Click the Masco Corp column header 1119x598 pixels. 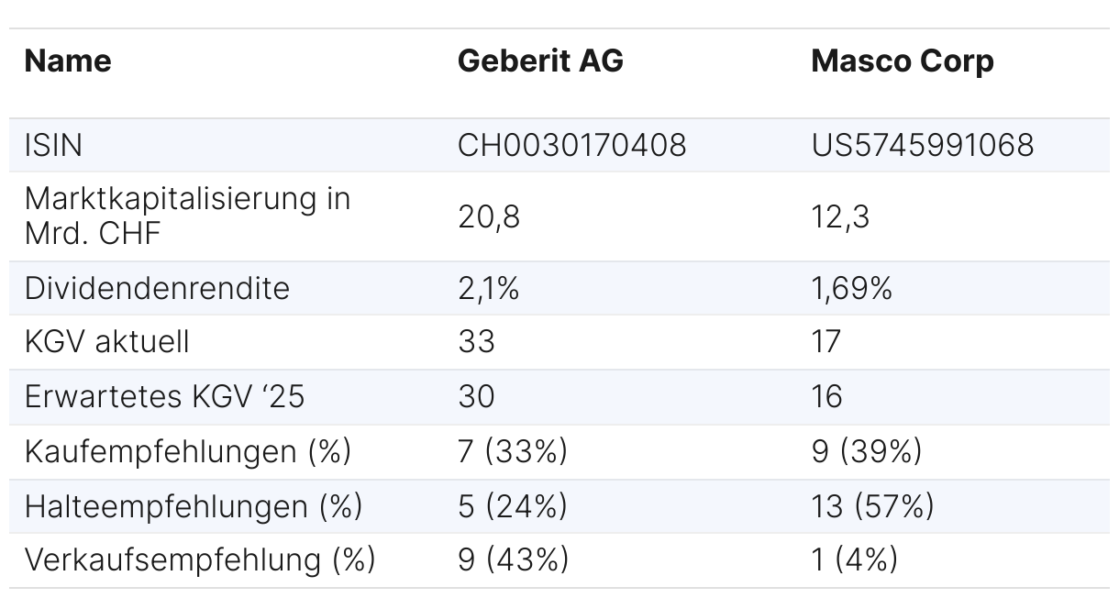coord(903,61)
